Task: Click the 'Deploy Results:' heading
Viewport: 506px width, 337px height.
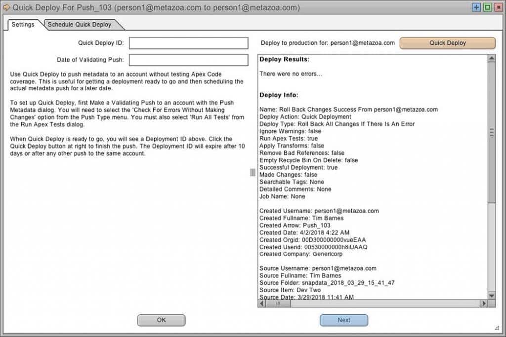Action: click(284, 59)
